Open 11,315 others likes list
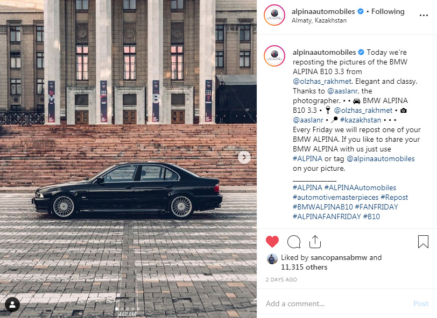The image size is (437, 318). click(304, 267)
